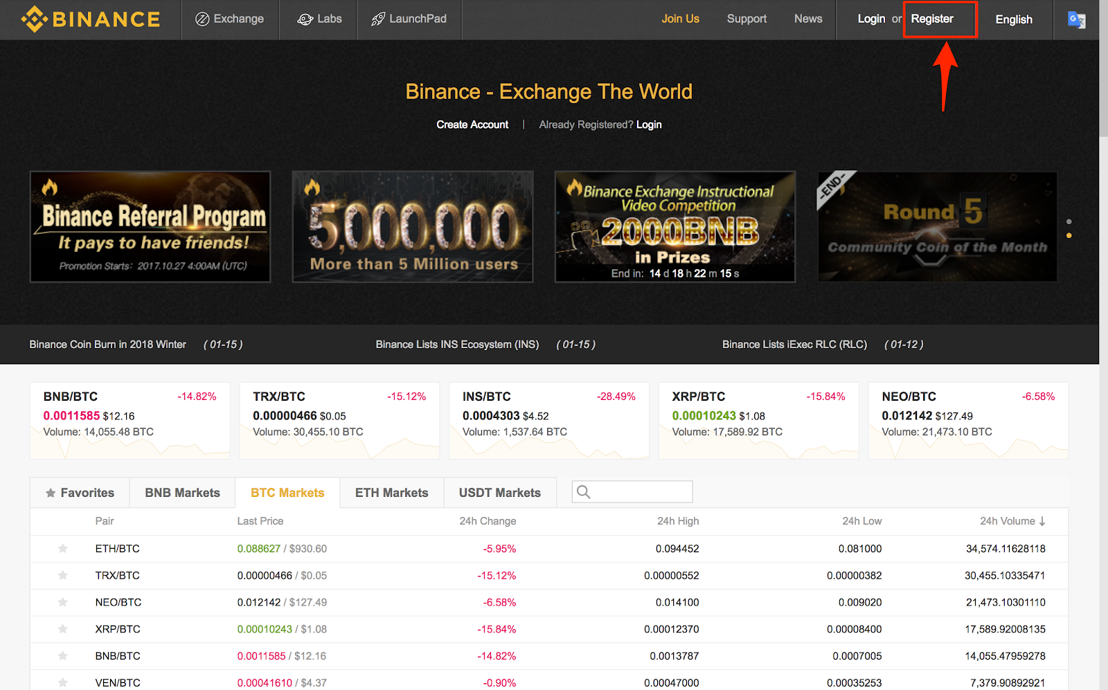Sort by the 24h Low column header
Viewport: 1108px width, 690px height.
[862, 521]
